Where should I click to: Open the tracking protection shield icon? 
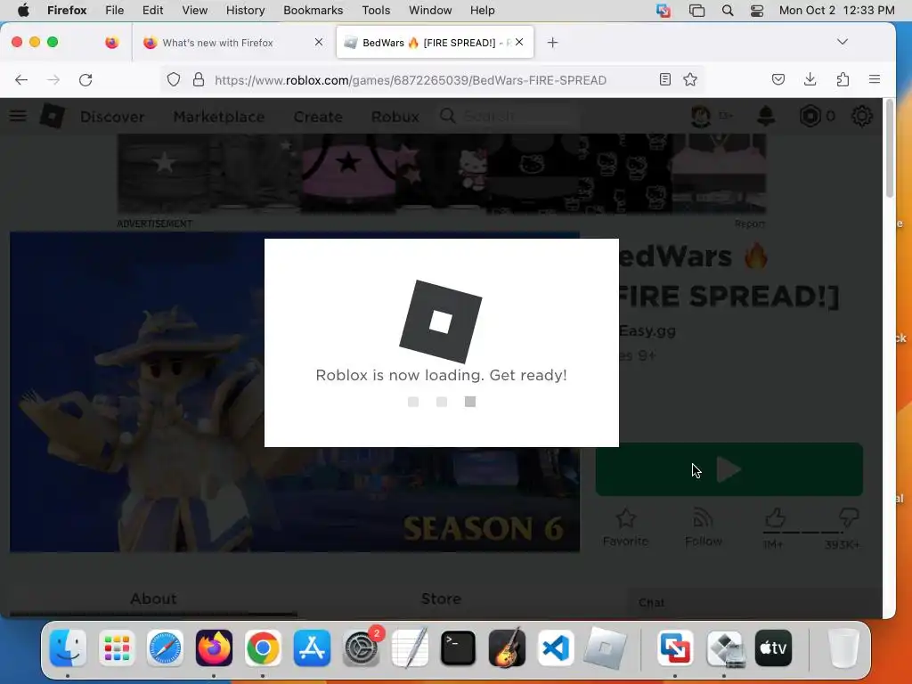pyautogui.click(x=174, y=79)
